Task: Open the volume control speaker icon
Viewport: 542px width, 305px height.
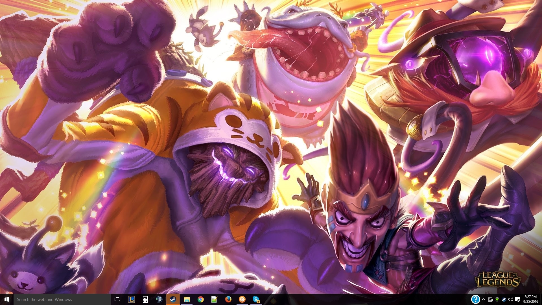Action: tap(510, 299)
